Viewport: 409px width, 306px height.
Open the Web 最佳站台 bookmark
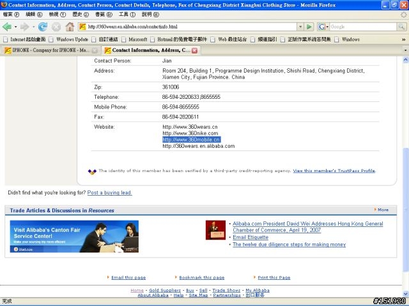click(229, 40)
